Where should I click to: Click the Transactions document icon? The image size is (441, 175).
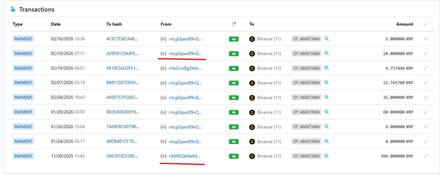tap(13, 9)
